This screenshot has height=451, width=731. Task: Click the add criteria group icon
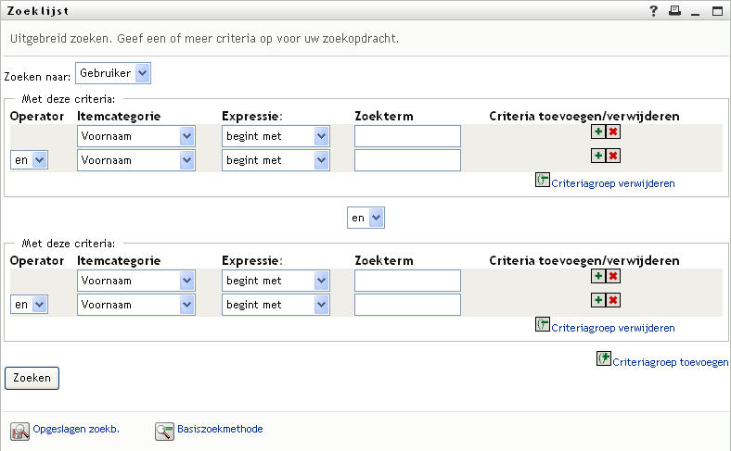(603, 358)
